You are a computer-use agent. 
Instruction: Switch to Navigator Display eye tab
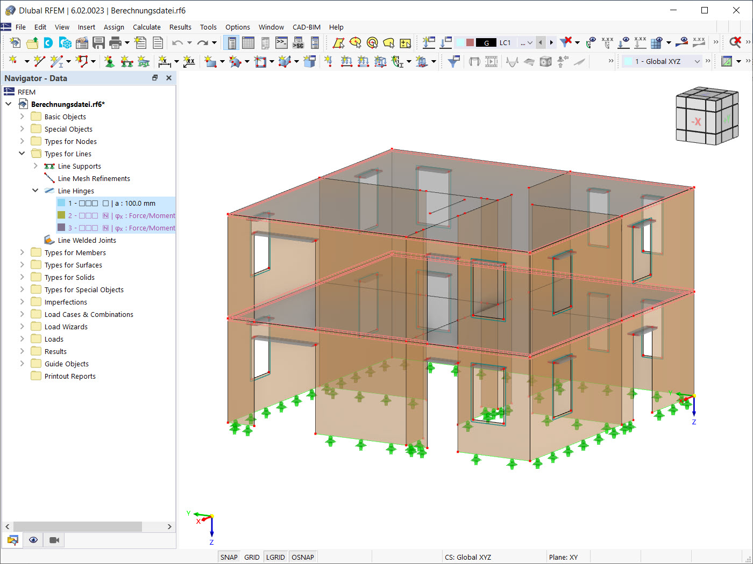click(x=33, y=540)
